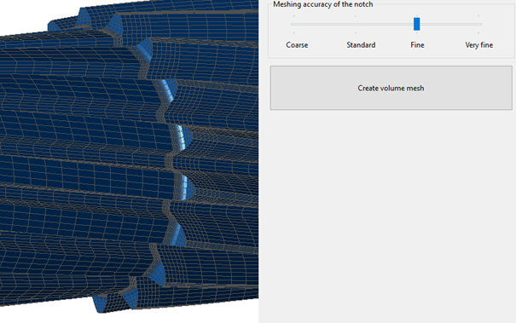Click the Coarse label under the slider
Viewport: 516px width, 323px height.
click(x=297, y=45)
